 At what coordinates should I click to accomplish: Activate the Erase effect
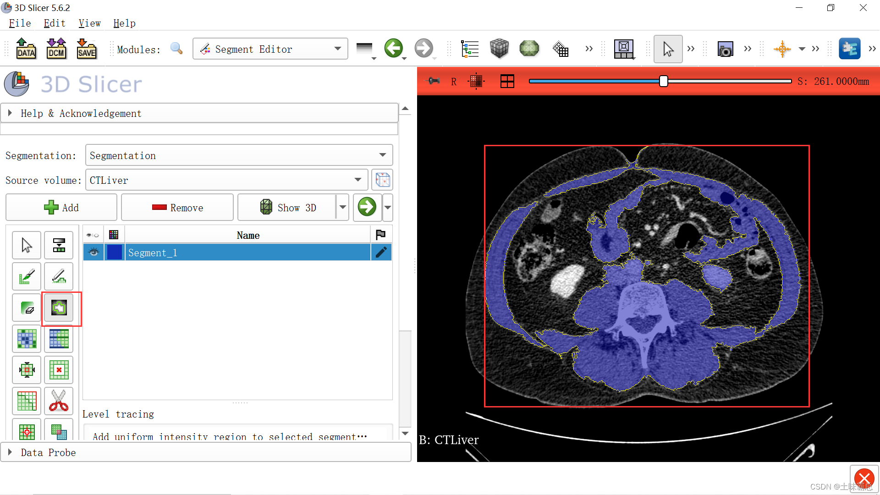click(26, 308)
